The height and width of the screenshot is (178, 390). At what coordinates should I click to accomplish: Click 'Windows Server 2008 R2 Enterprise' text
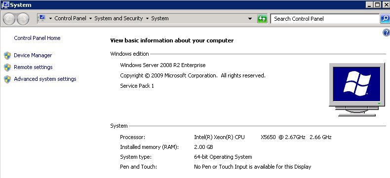pos(163,65)
